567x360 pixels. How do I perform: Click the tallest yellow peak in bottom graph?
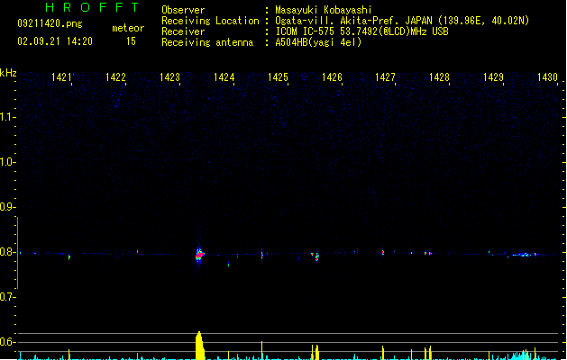(199, 346)
